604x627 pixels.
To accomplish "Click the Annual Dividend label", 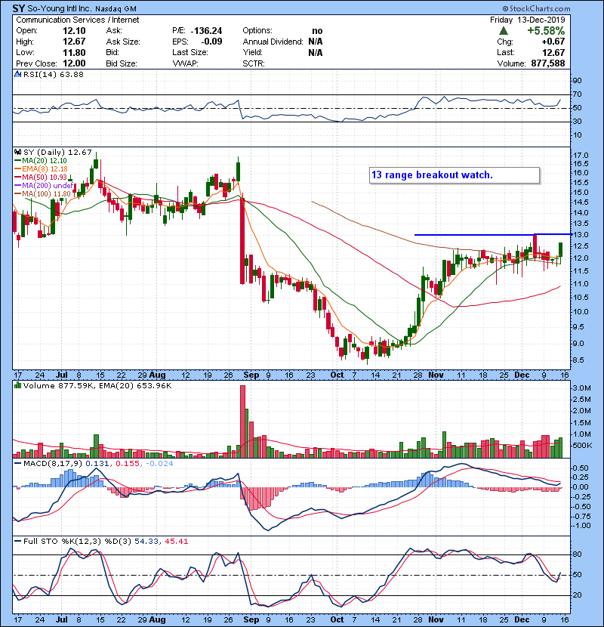I will point(273,42).
